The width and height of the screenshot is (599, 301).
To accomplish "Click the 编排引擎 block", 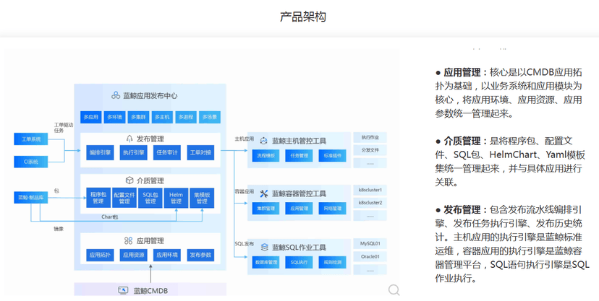I will tap(100, 152).
